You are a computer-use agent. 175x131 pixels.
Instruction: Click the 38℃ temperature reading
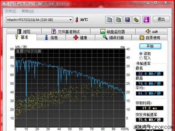84,20
